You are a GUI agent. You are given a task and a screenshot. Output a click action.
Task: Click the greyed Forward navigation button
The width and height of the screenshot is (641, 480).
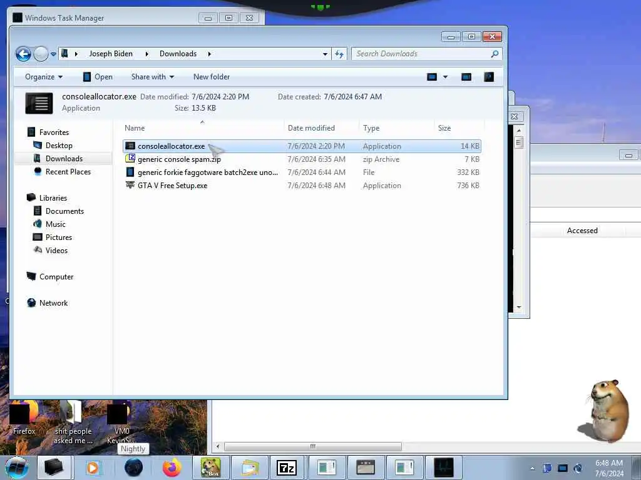[x=41, y=54]
